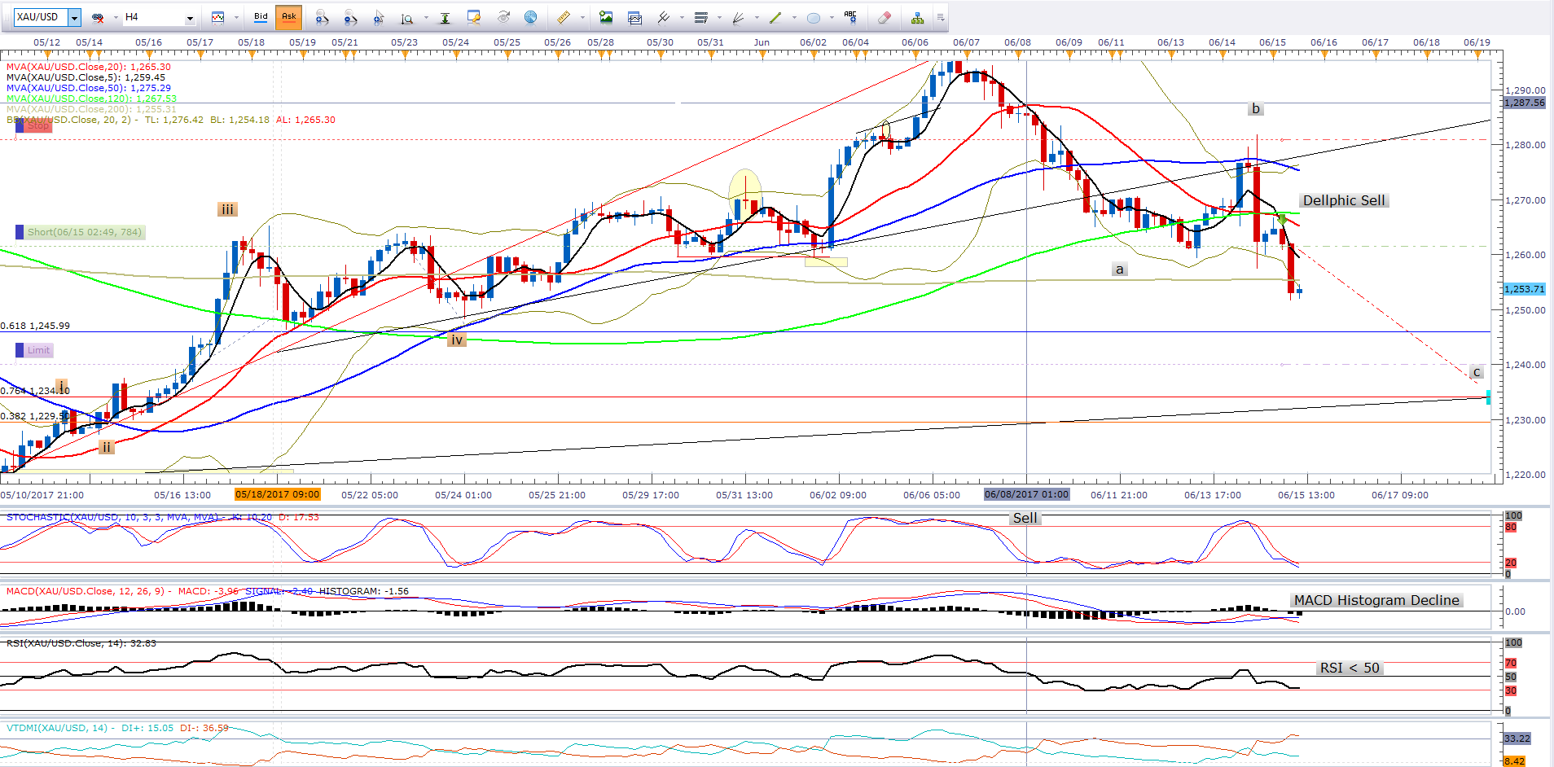This screenshot has height=767, width=1554.
Task: Click the Fibonacci retracement levels tool
Action: pos(700,17)
